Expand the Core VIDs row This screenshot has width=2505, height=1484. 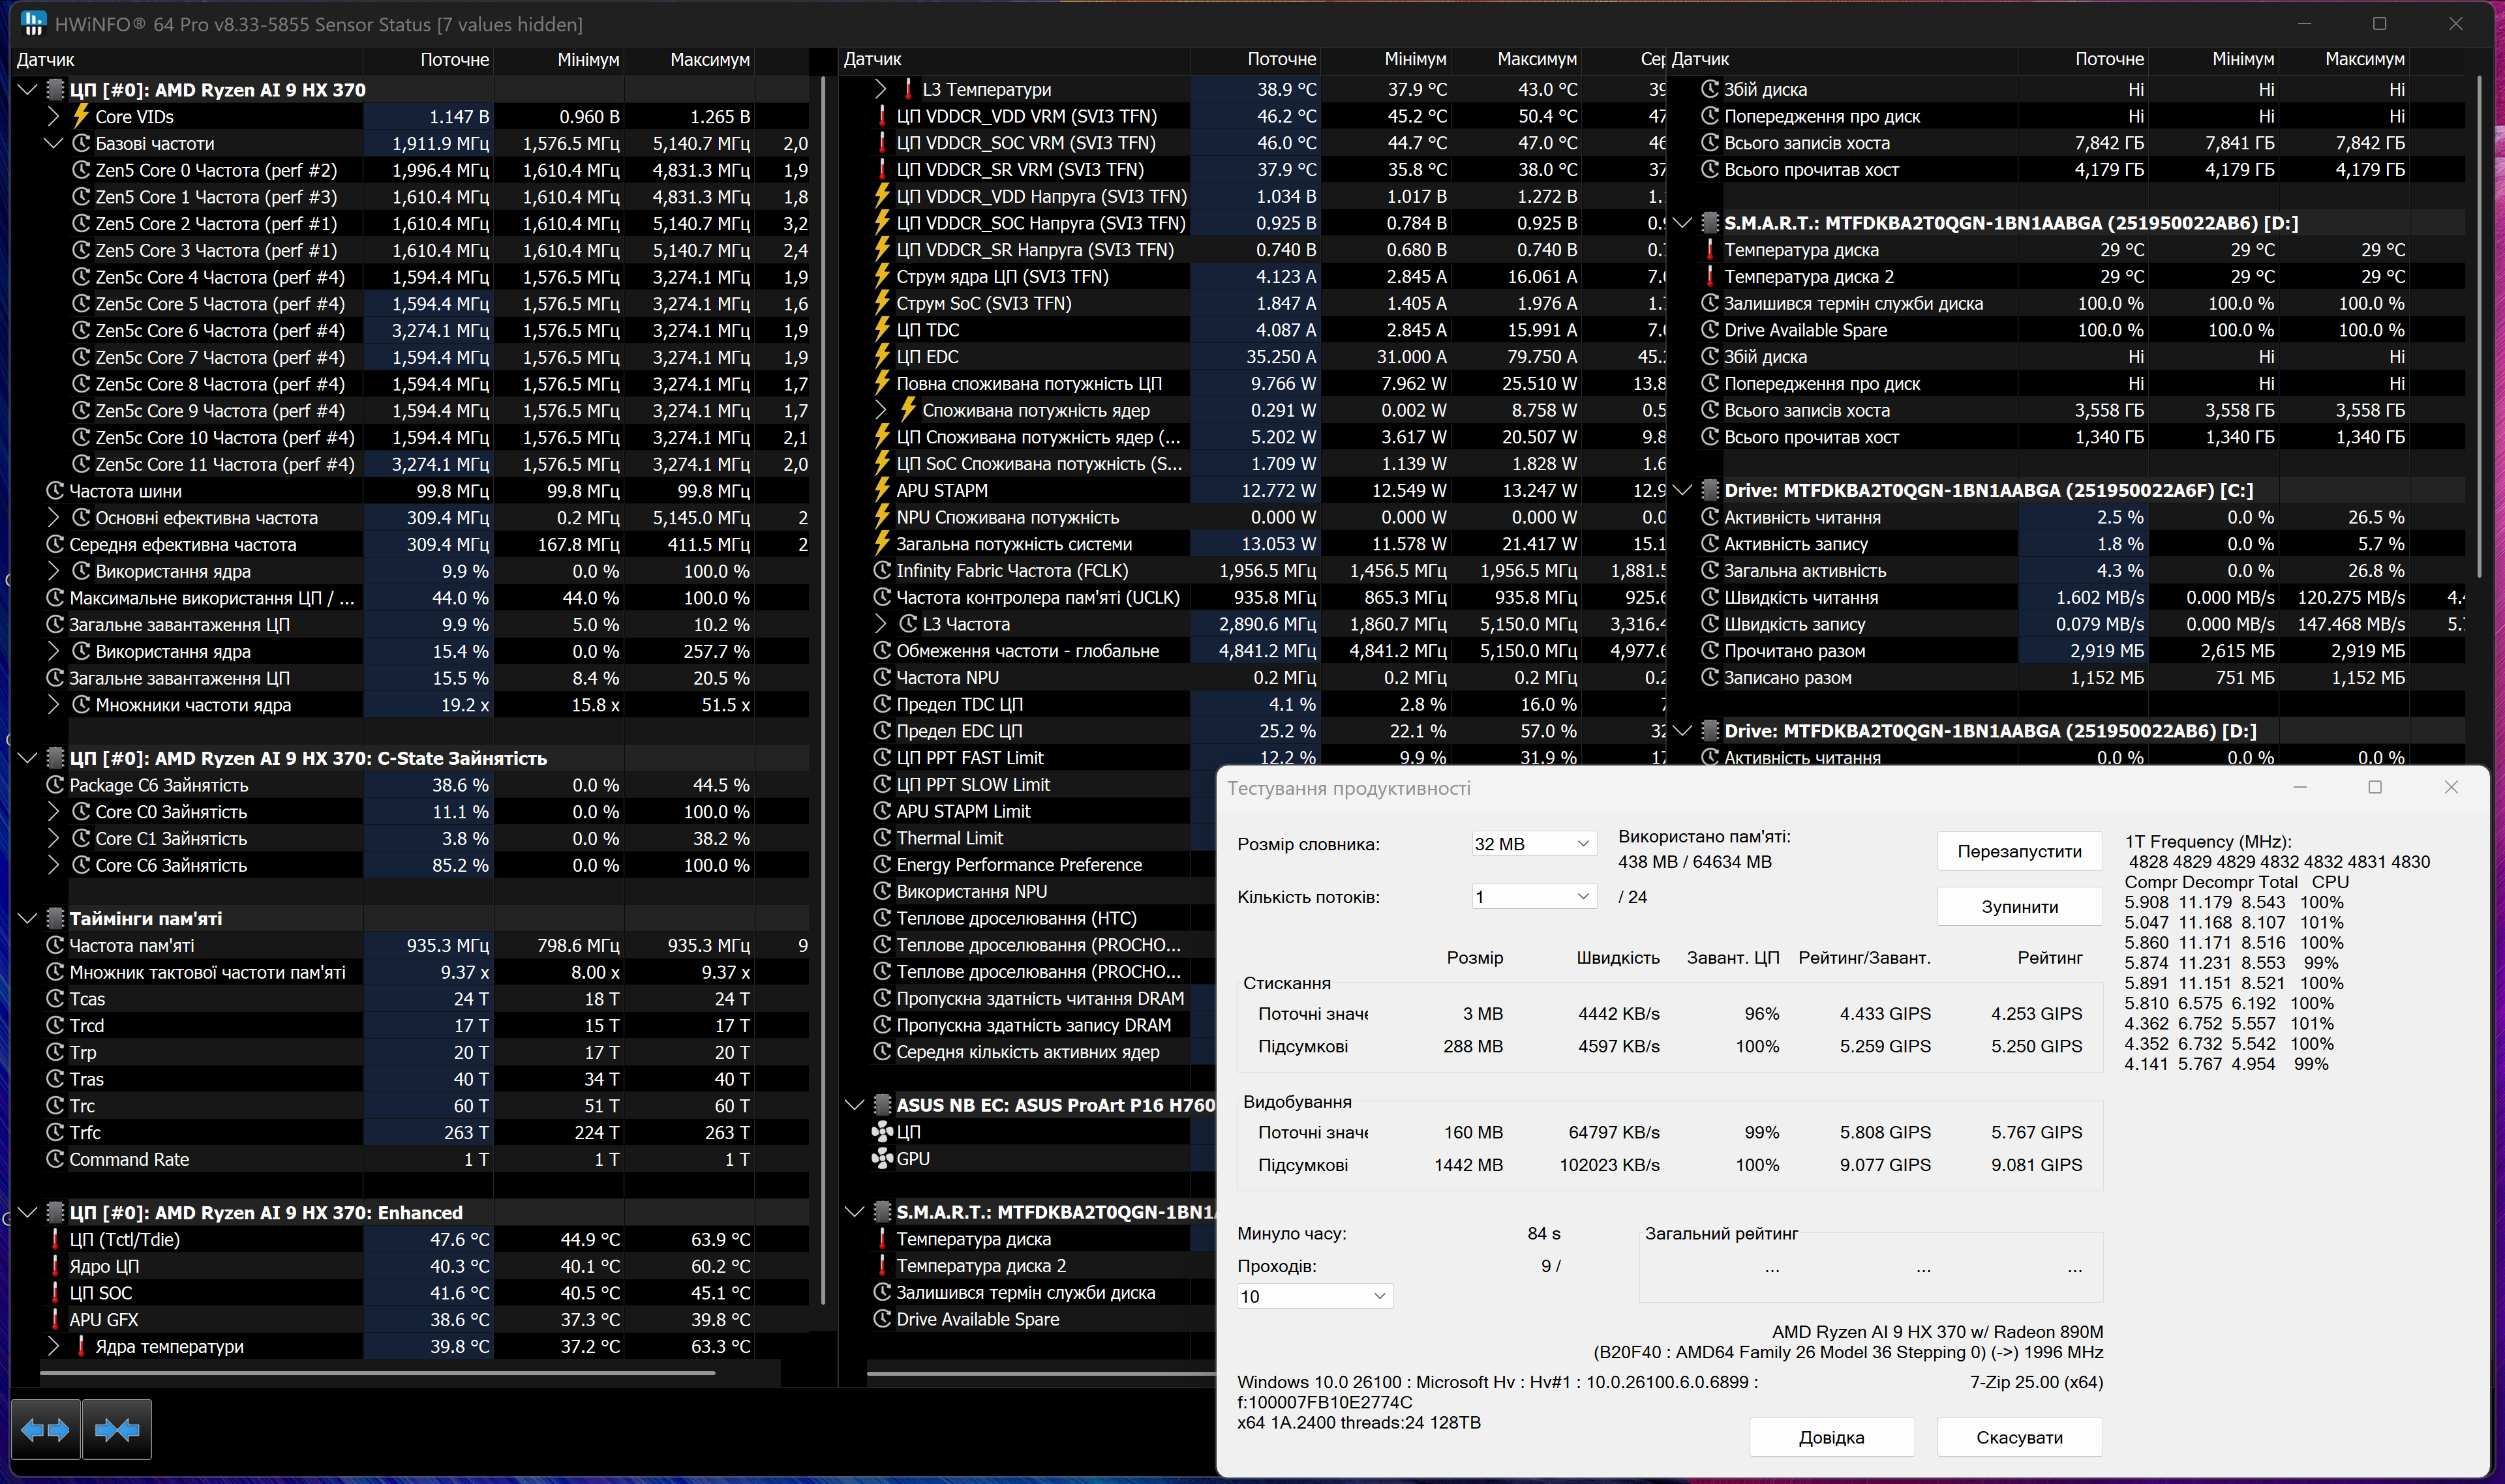click(x=53, y=117)
